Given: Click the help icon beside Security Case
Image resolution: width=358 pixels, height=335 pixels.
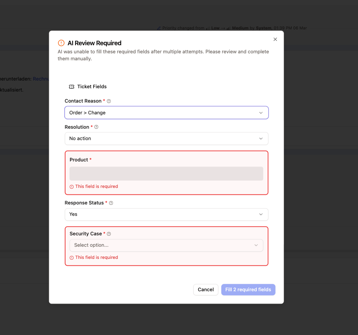Looking at the screenshot, I should pos(109,234).
